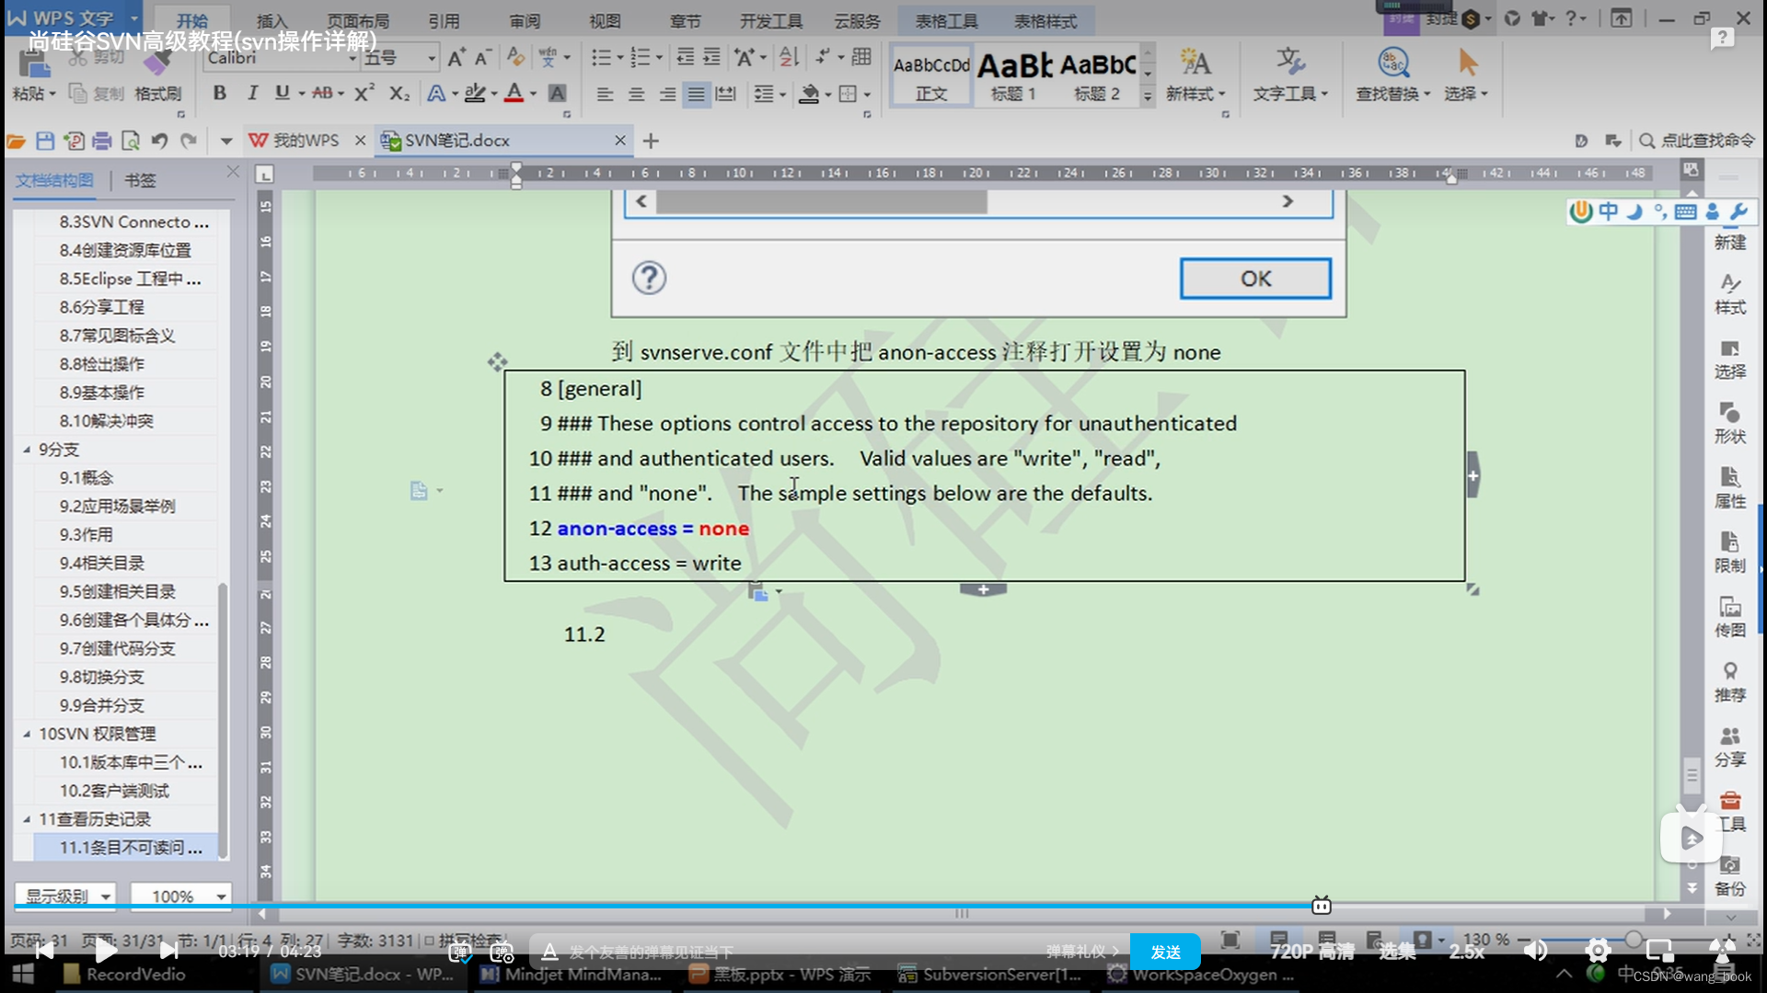1767x993 pixels.
Task: Add a new document tab
Action: (651, 141)
